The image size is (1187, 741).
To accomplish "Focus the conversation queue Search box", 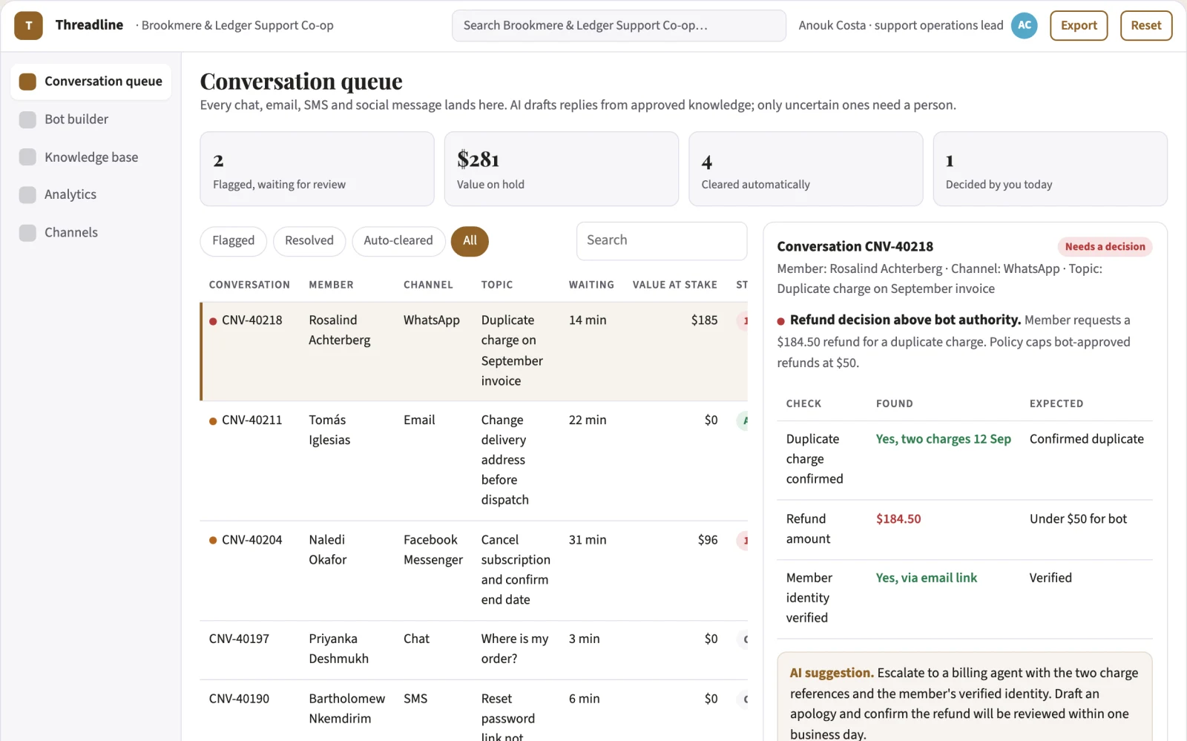I will coord(662,241).
